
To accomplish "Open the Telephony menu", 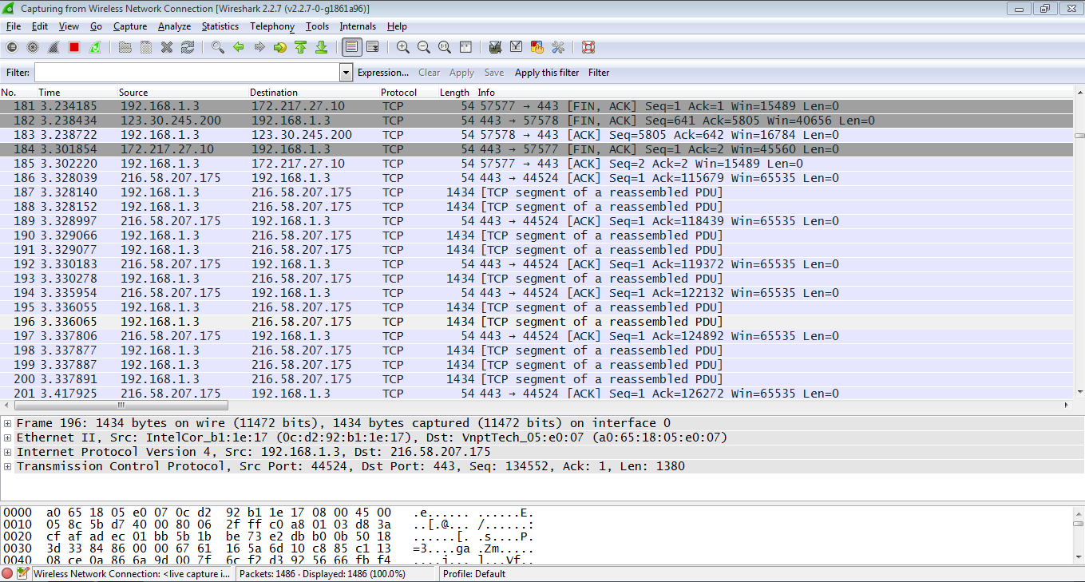I will [272, 26].
